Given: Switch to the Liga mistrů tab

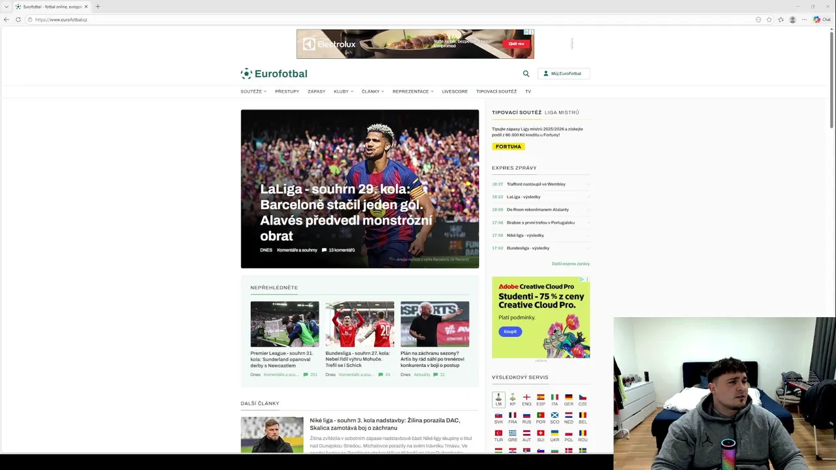Looking at the screenshot, I should (562, 112).
